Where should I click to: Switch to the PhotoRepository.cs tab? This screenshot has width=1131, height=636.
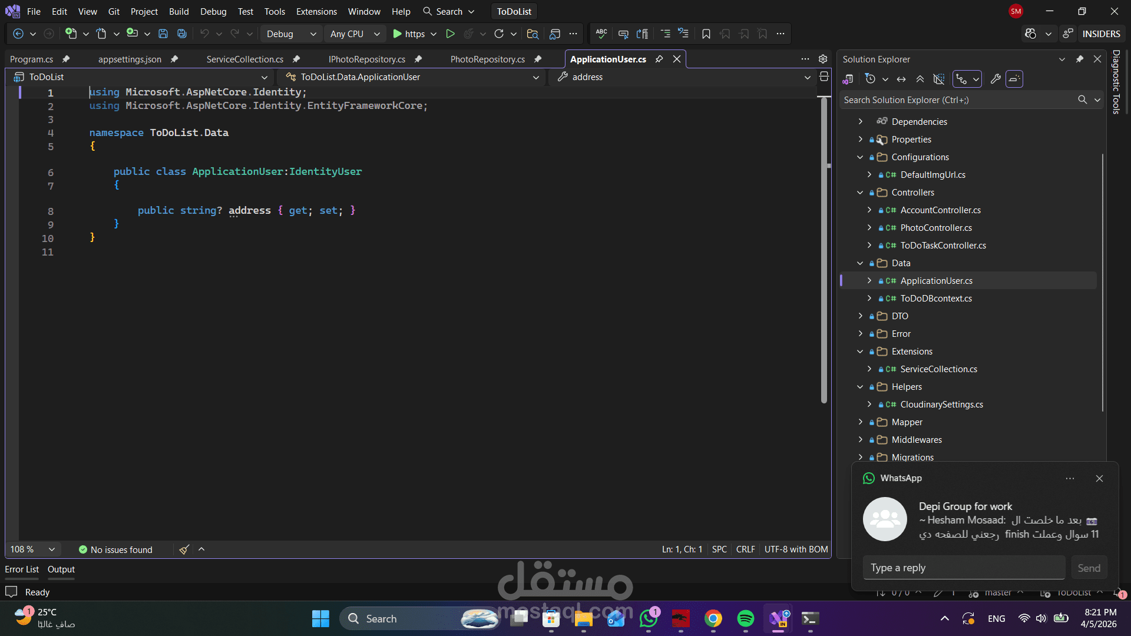[487, 59]
